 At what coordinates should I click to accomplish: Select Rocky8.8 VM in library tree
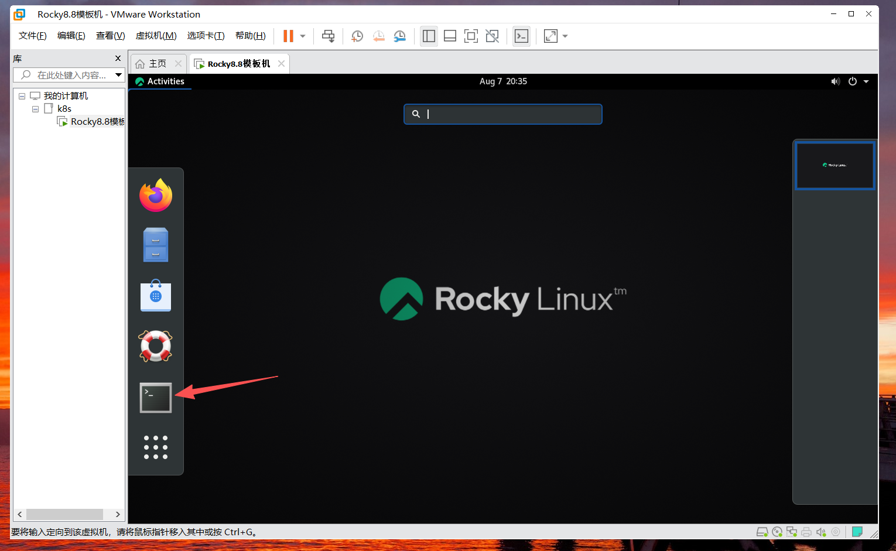pos(97,122)
